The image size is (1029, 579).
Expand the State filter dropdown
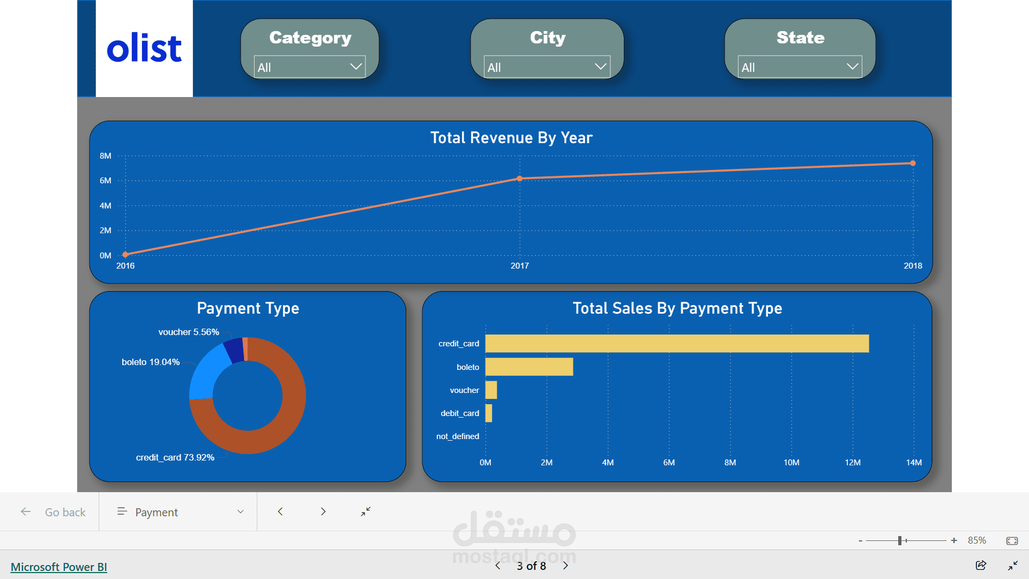pyautogui.click(x=800, y=67)
